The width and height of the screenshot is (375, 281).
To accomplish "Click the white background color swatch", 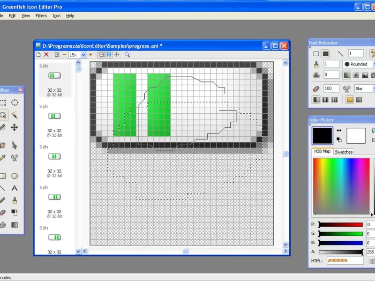I will (356, 136).
